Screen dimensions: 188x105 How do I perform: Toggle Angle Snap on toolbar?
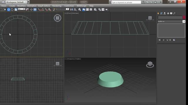click(43, 10)
